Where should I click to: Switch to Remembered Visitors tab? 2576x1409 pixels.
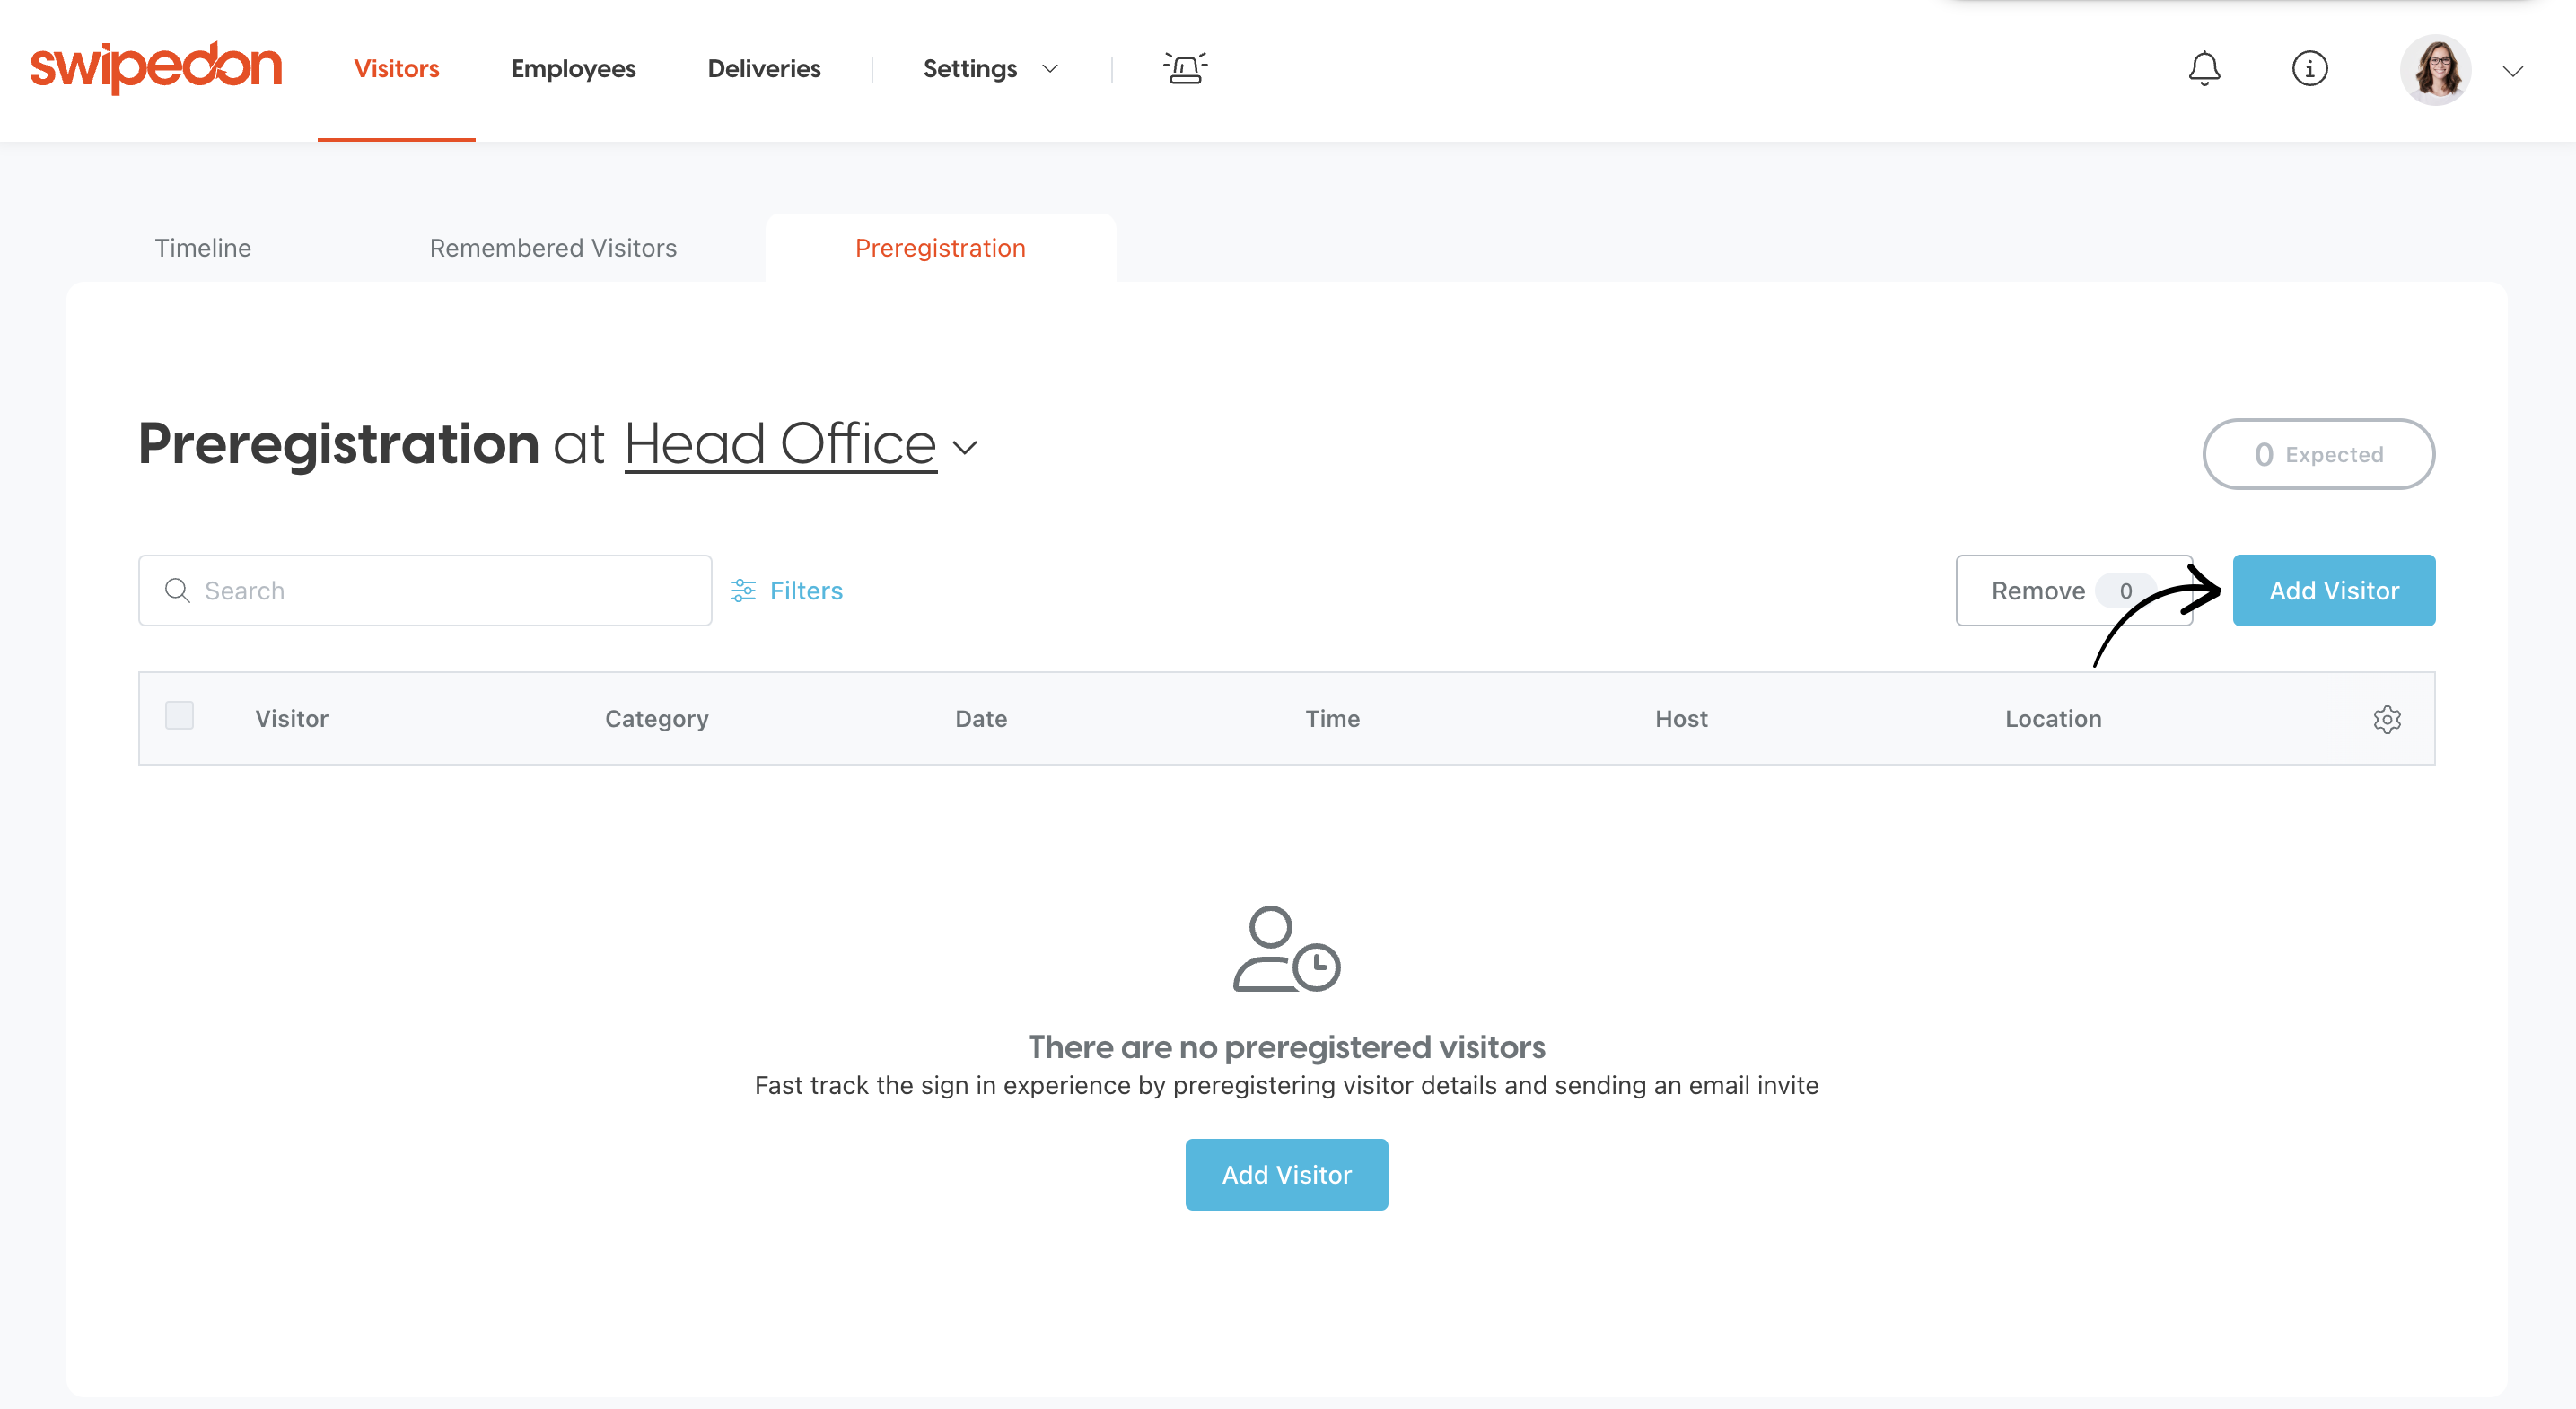(553, 247)
